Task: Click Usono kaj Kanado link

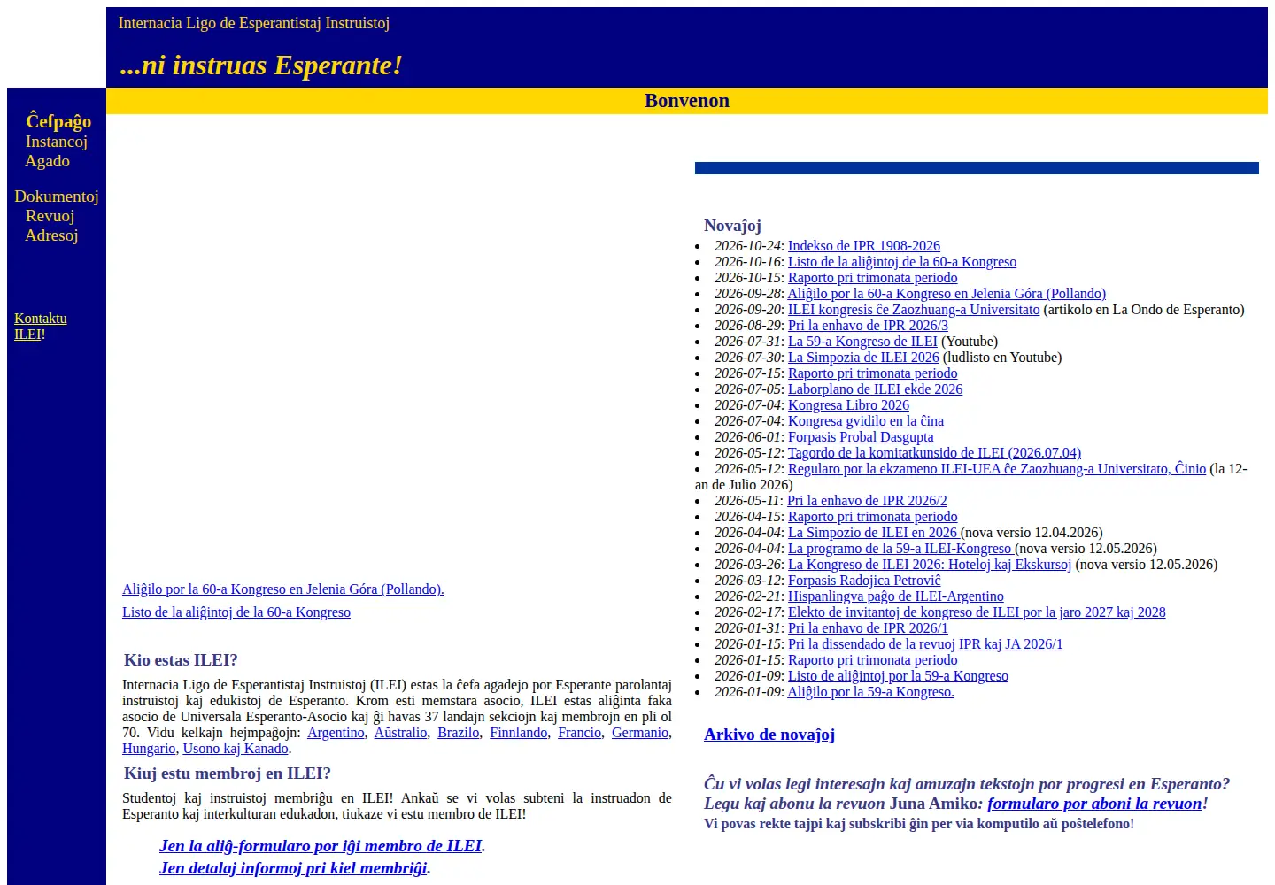Action: [x=236, y=749]
